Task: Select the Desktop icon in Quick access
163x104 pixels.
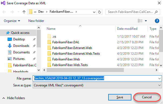Action: pos(10,39)
